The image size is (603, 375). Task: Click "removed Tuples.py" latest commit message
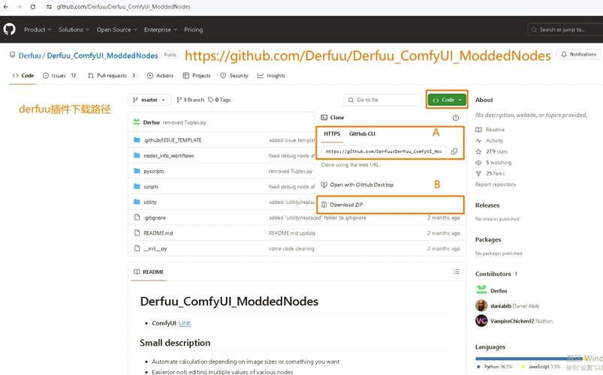pyautogui.click(x=184, y=122)
